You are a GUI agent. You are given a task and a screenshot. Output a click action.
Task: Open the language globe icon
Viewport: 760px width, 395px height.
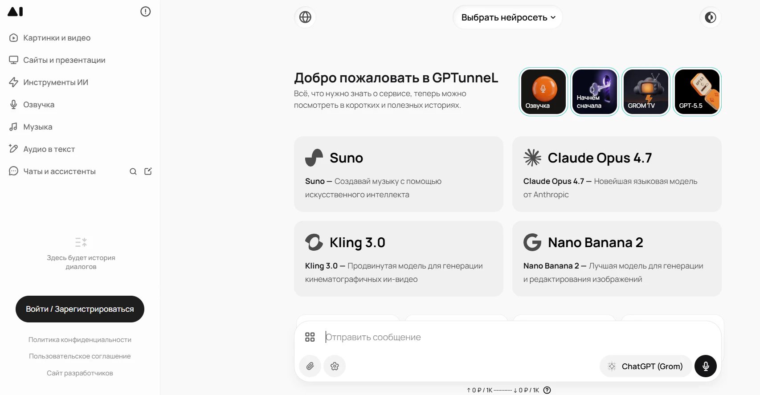(305, 17)
